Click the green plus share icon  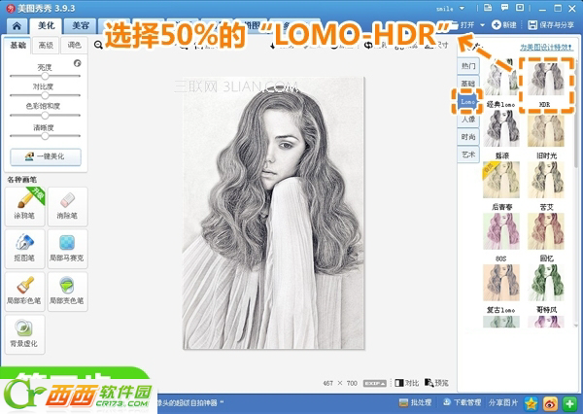click(569, 403)
